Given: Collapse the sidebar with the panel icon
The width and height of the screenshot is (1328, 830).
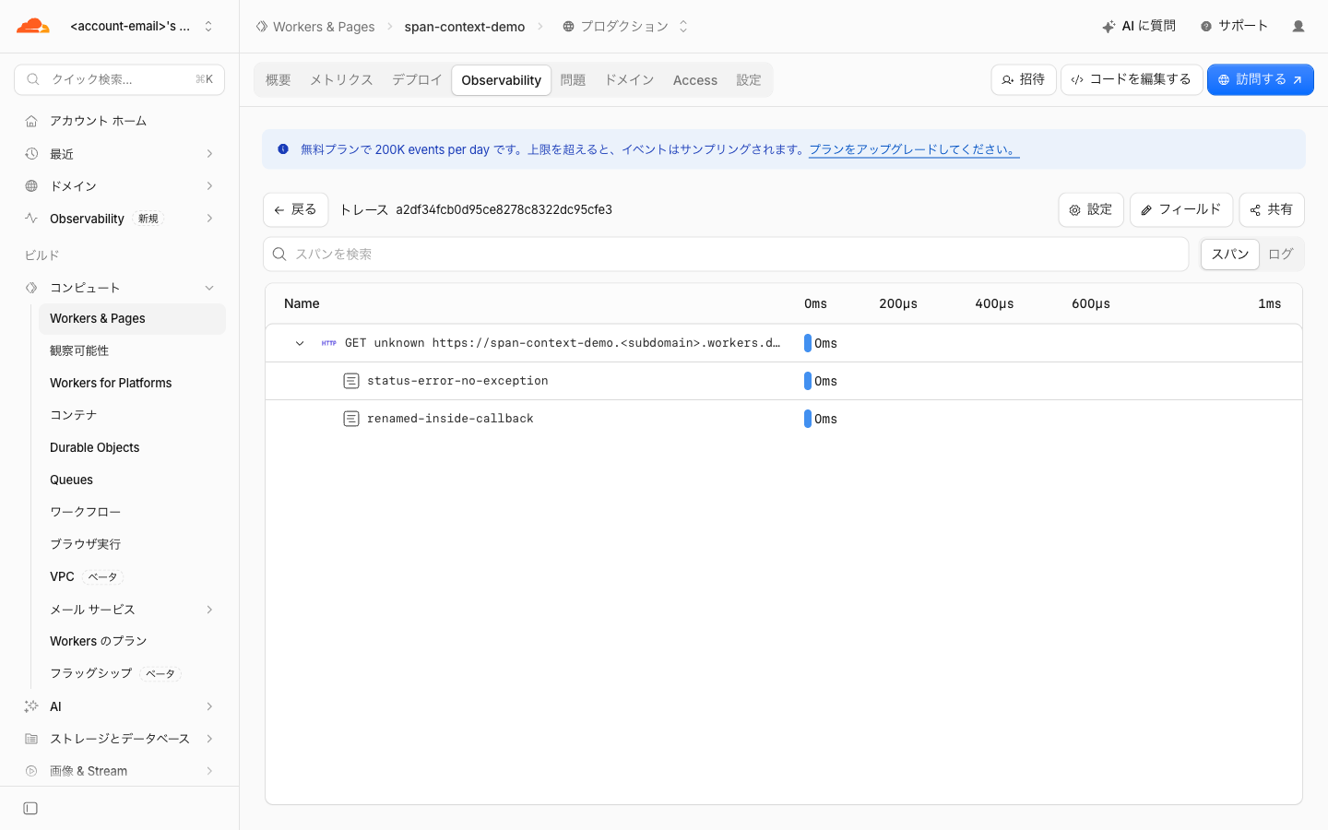Looking at the screenshot, I should point(30,809).
